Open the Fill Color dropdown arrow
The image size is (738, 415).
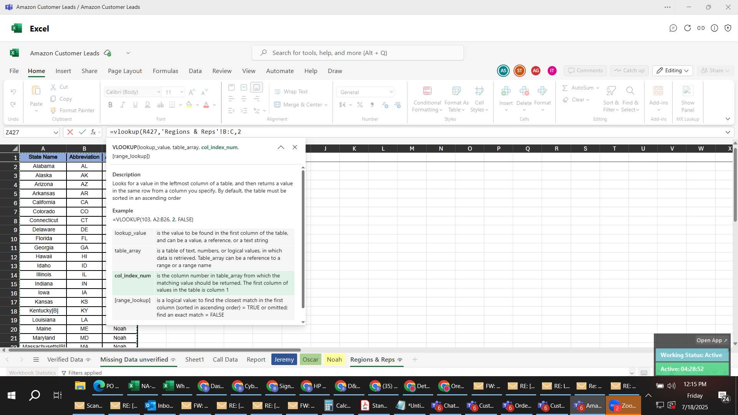198,105
